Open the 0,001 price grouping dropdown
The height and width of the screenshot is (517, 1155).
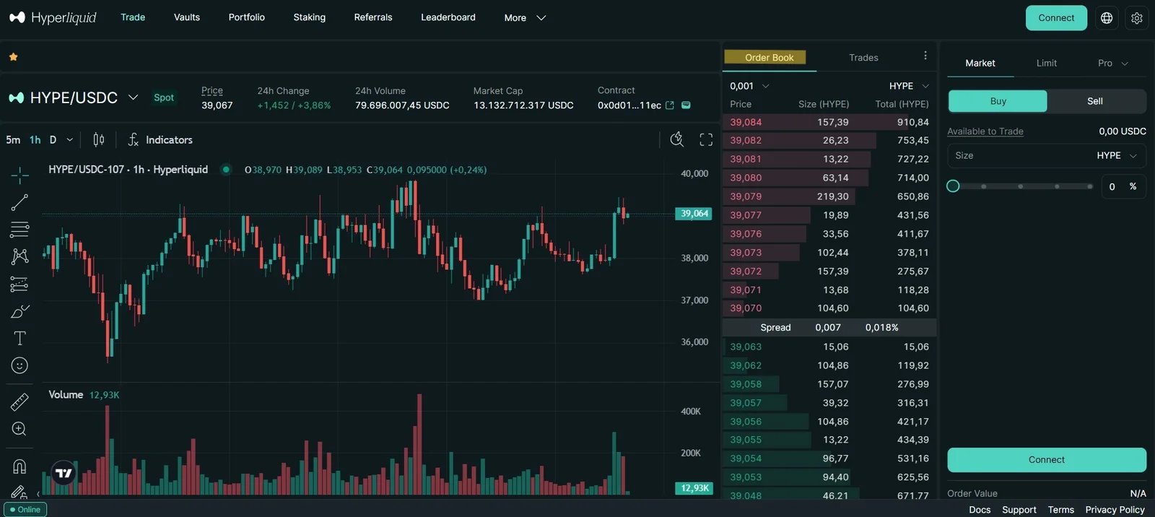point(749,86)
